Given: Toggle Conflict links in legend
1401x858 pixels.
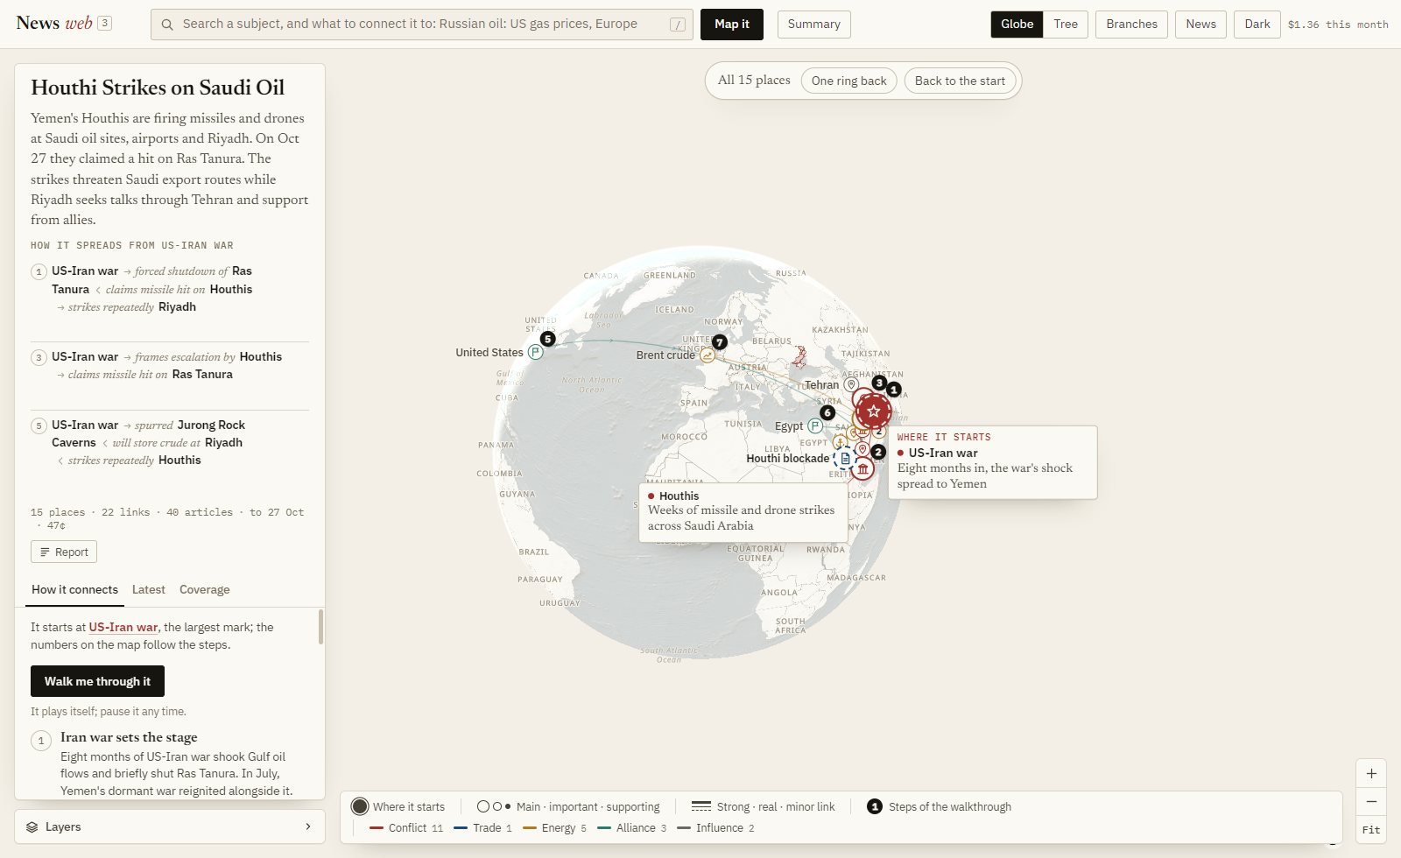Looking at the screenshot, I should tap(406, 828).
